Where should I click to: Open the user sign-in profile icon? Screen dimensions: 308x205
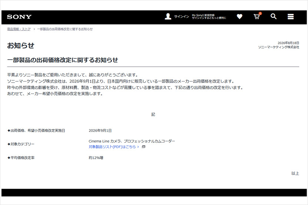coord(168,17)
